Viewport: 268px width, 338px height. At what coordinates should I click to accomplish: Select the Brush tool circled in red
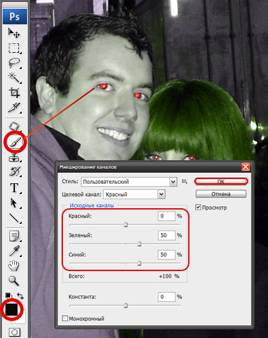click(x=16, y=142)
